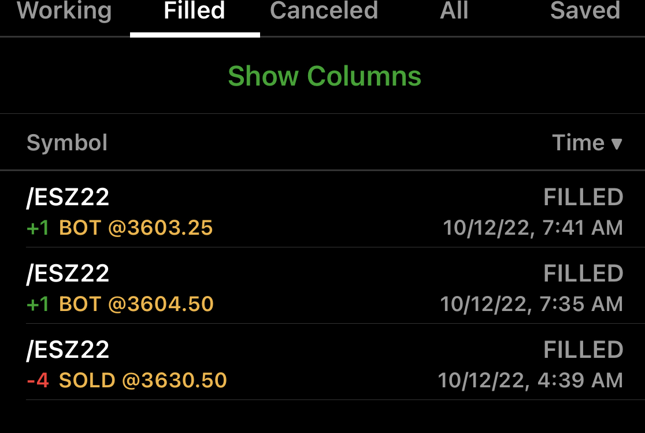Select the +1 BOT @3603.25 order details
Image resolution: width=645 pixels, height=433 pixels.
[120, 228]
